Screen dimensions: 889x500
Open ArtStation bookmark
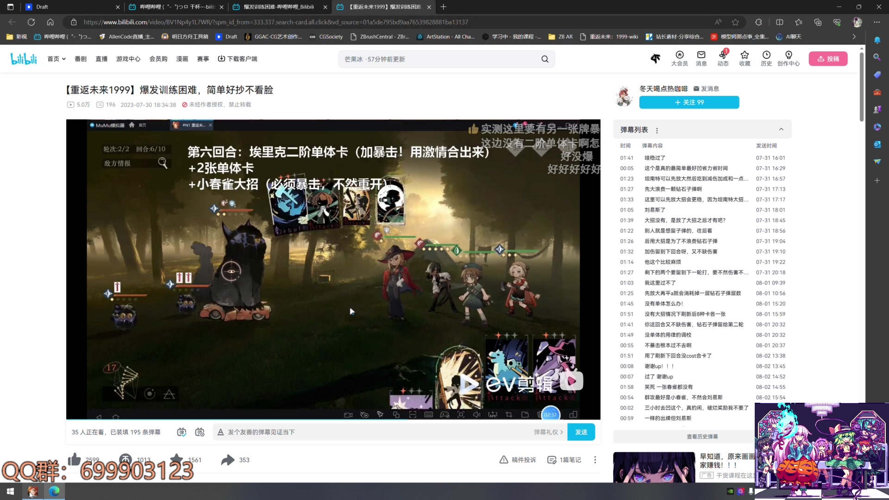click(x=445, y=37)
